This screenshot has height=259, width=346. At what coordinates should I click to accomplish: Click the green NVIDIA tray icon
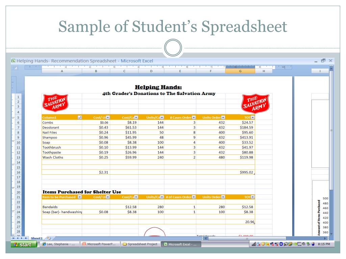pyautogui.click(x=295, y=244)
